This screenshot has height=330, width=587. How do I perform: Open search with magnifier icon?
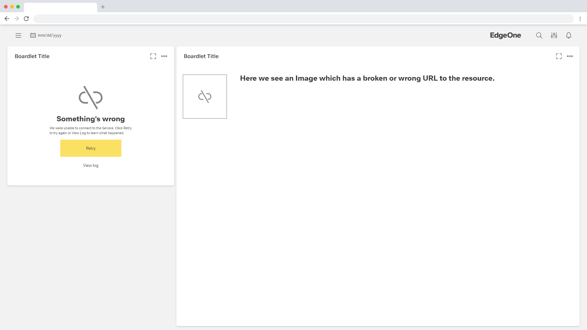click(539, 35)
